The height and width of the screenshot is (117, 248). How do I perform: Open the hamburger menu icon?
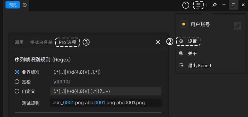(x=198, y=5)
